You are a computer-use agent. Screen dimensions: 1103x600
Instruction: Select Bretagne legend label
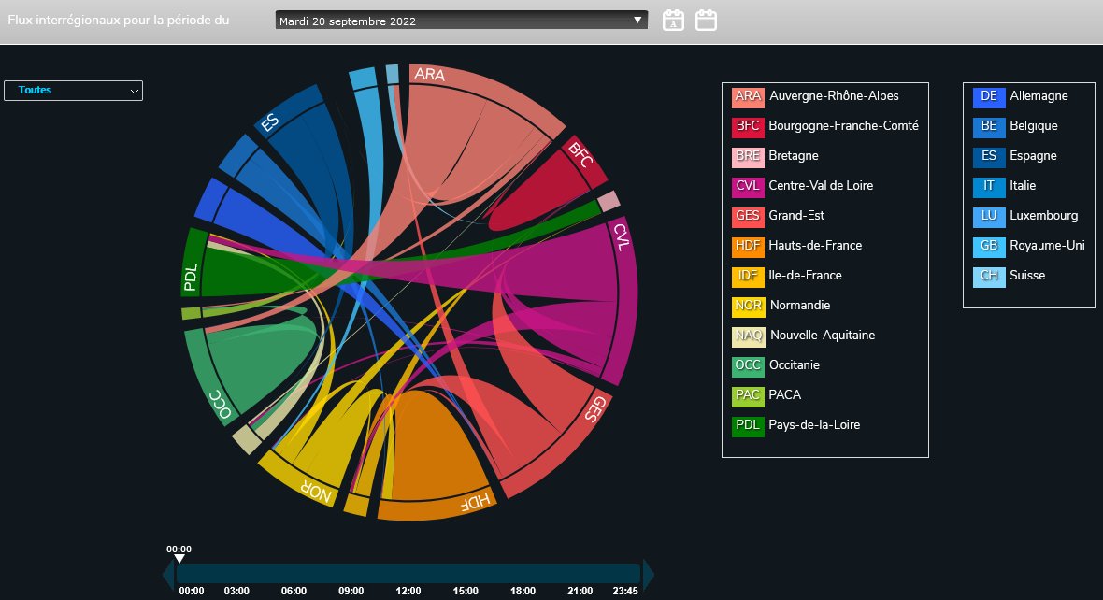(794, 156)
